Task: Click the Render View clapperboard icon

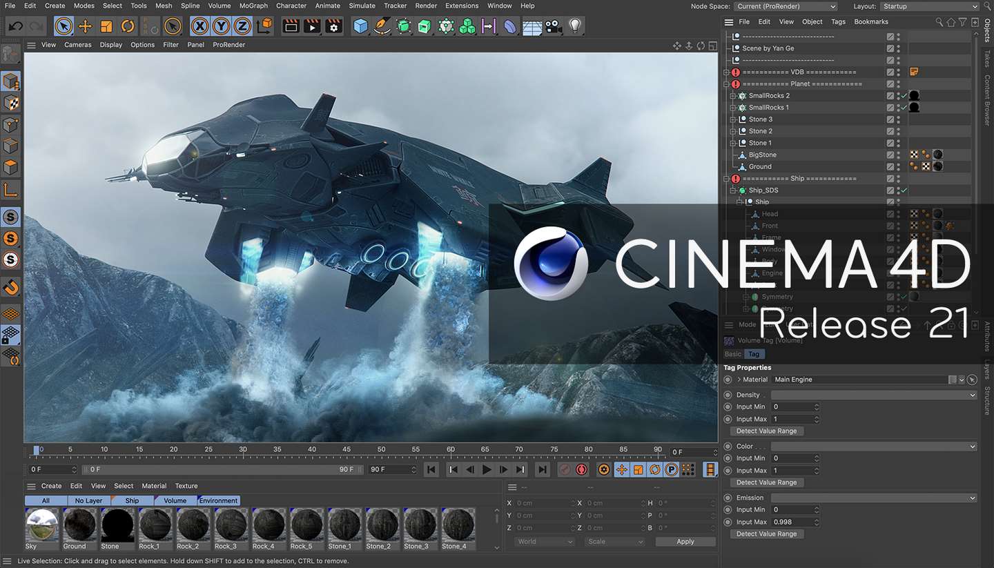Action: [x=291, y=27]
